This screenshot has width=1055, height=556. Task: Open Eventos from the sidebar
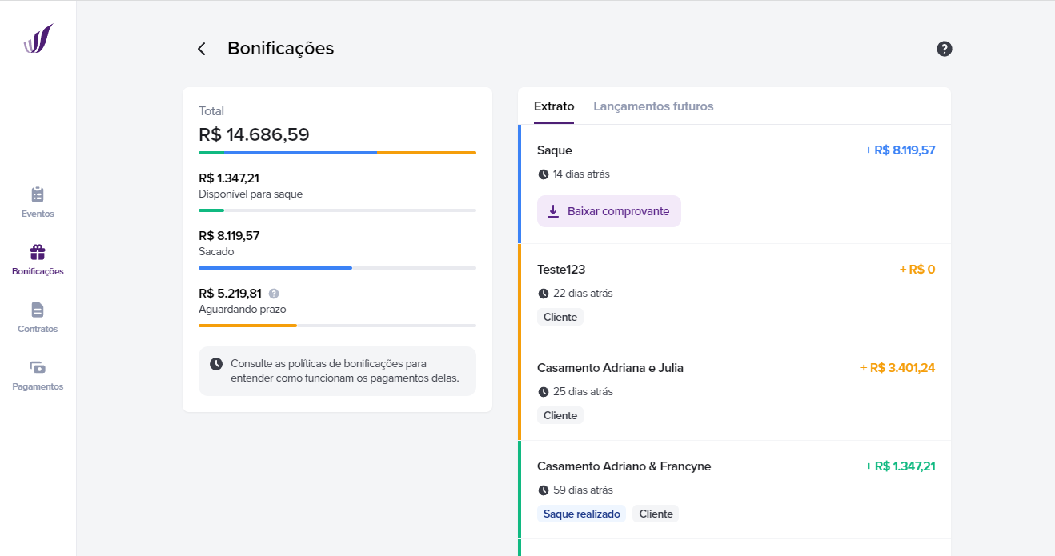tap(38, 202)
